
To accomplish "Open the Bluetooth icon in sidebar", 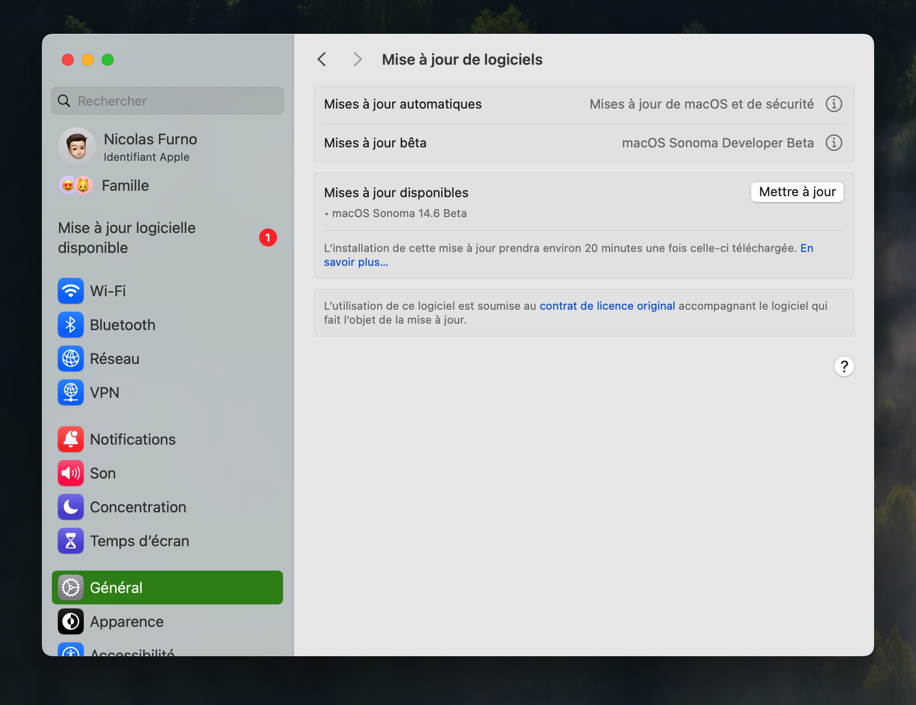I will point(71,325).
